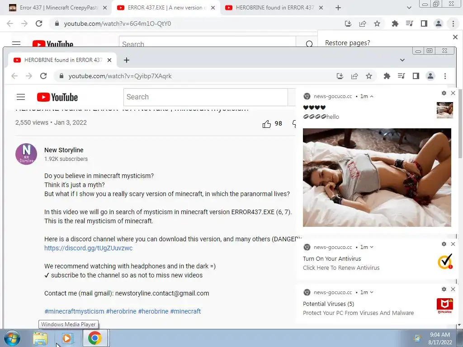Bookmark star in background Chrome window
Screen dimensions: 463x347
coord(377,23)
